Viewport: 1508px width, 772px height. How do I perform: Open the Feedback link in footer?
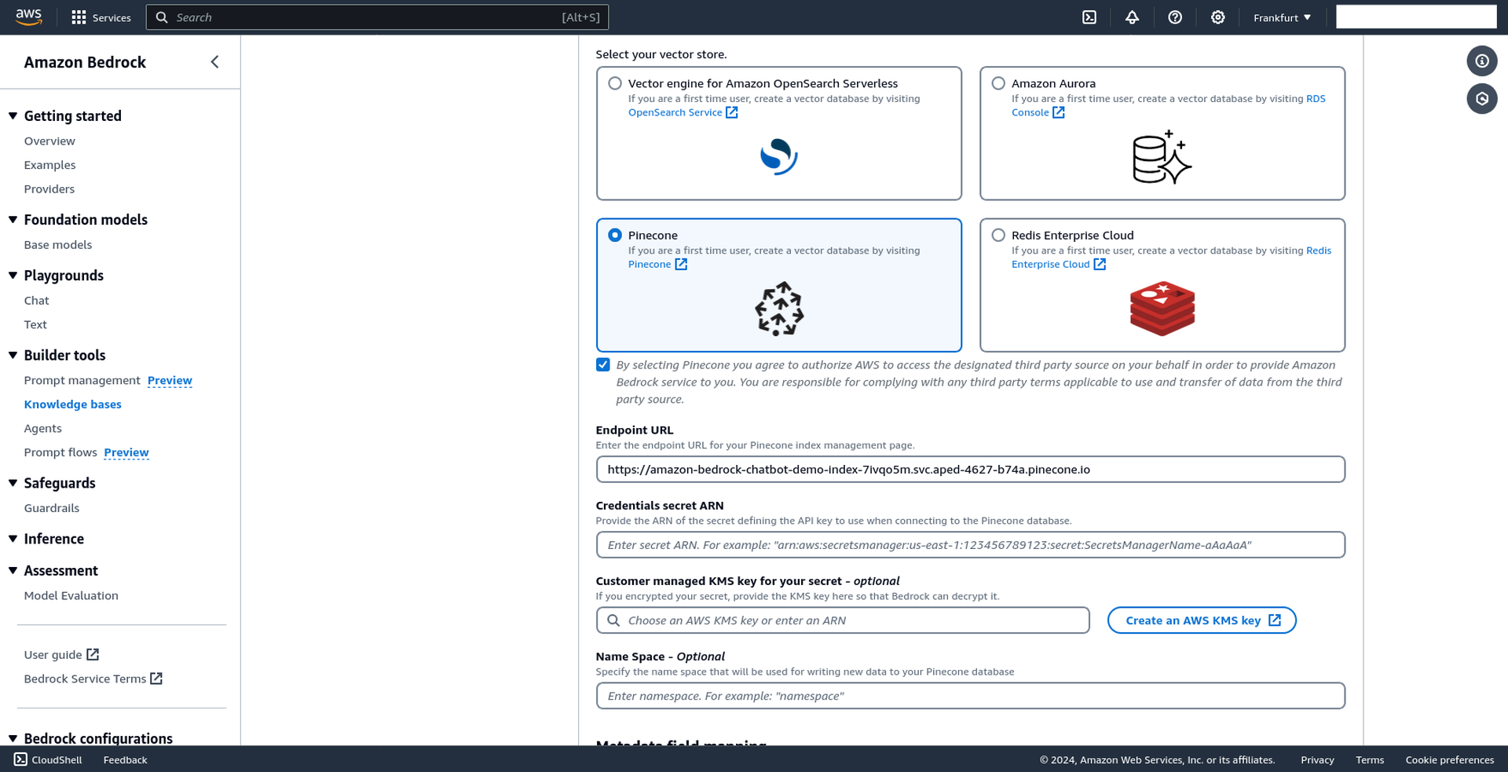125,760
